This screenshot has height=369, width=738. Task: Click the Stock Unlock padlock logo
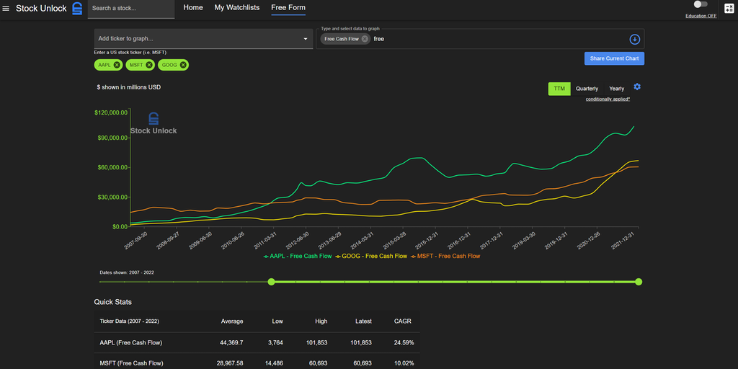[x=78, y=9]
